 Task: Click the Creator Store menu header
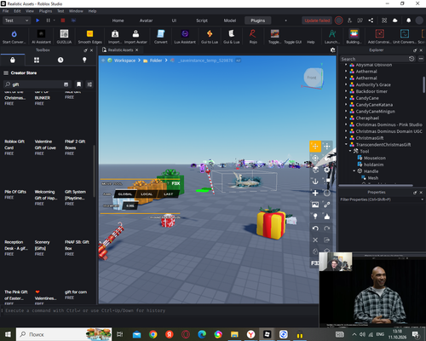(20, 73)
